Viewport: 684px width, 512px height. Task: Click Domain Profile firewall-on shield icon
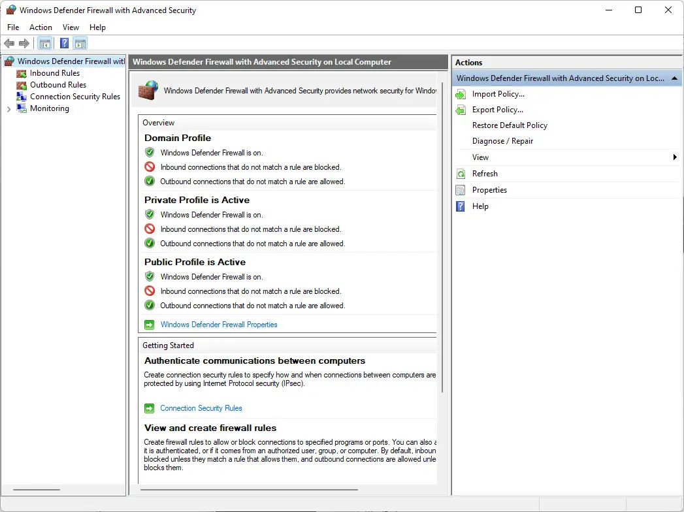click(x=150, y=153)
